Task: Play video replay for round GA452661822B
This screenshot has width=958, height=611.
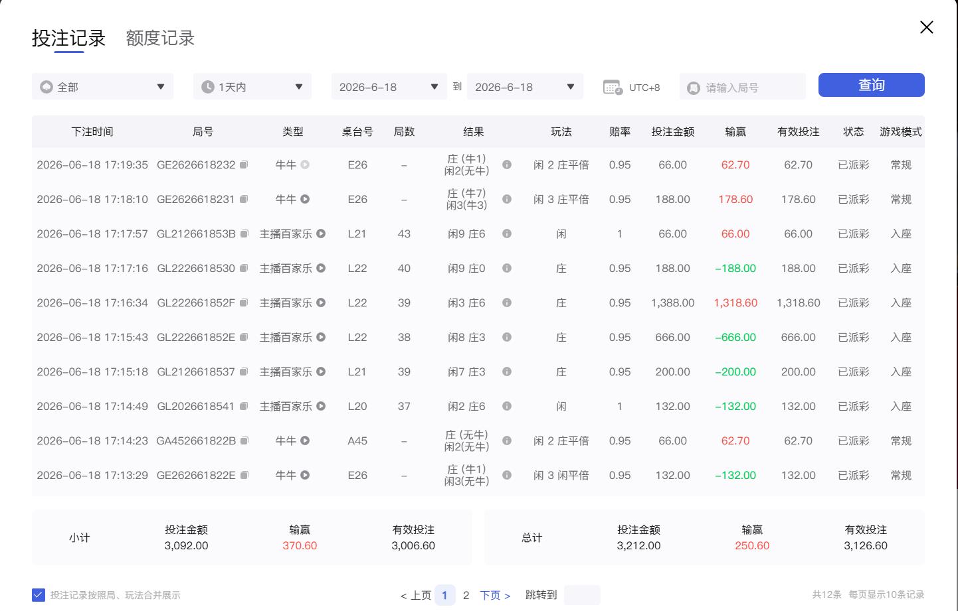Action: click(x=305, y=441)
